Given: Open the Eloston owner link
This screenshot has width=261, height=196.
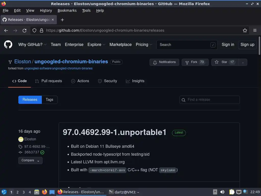Looking at the screenshot, I should [23, 62].
